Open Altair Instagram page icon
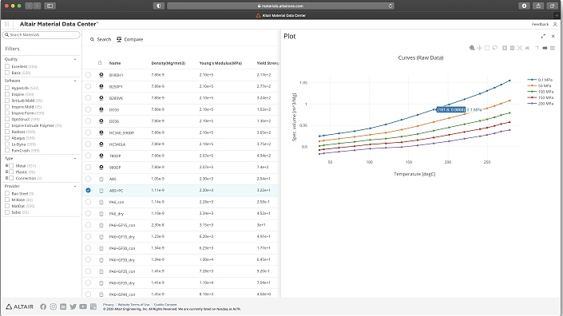Viewport: 563px width, 316px height. 54,306
